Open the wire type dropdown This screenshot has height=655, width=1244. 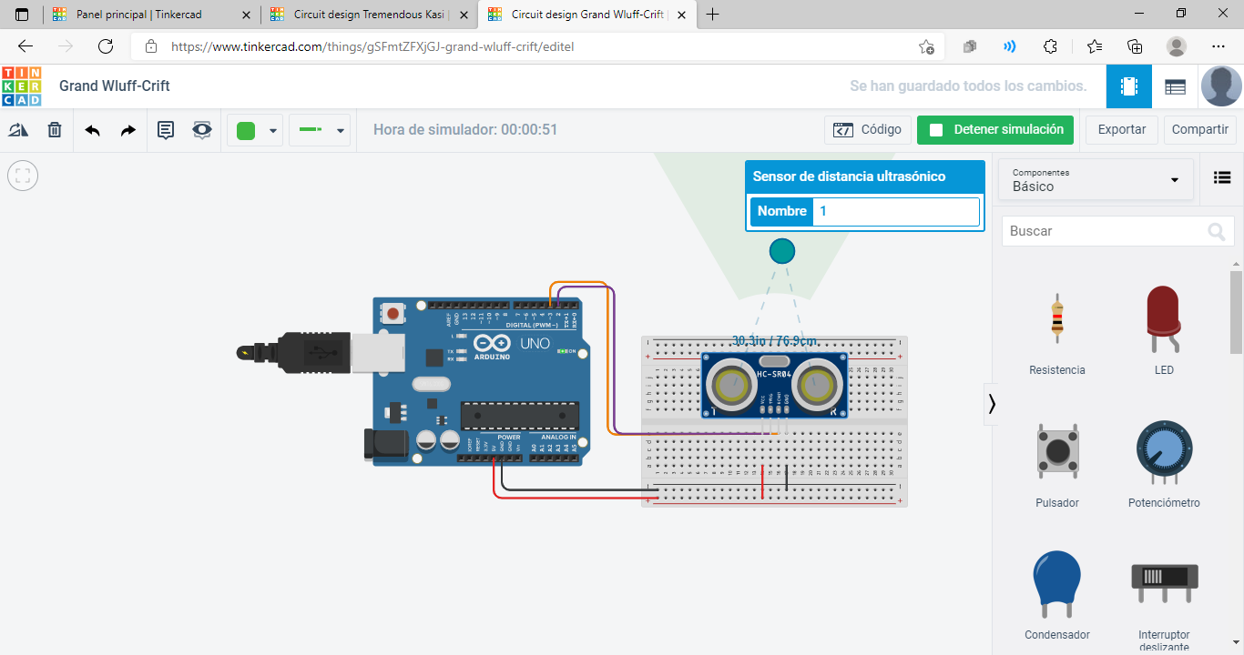click(320, 130)
